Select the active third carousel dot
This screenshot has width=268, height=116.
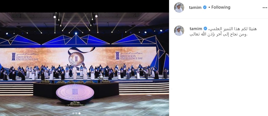[x=80, y=113]
